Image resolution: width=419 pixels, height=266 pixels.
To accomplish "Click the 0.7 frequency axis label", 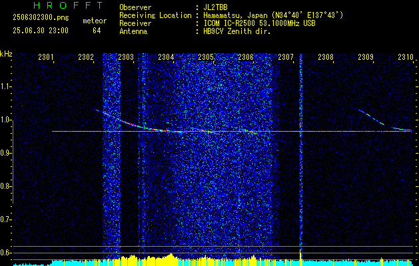I will [x=5, y=219].
